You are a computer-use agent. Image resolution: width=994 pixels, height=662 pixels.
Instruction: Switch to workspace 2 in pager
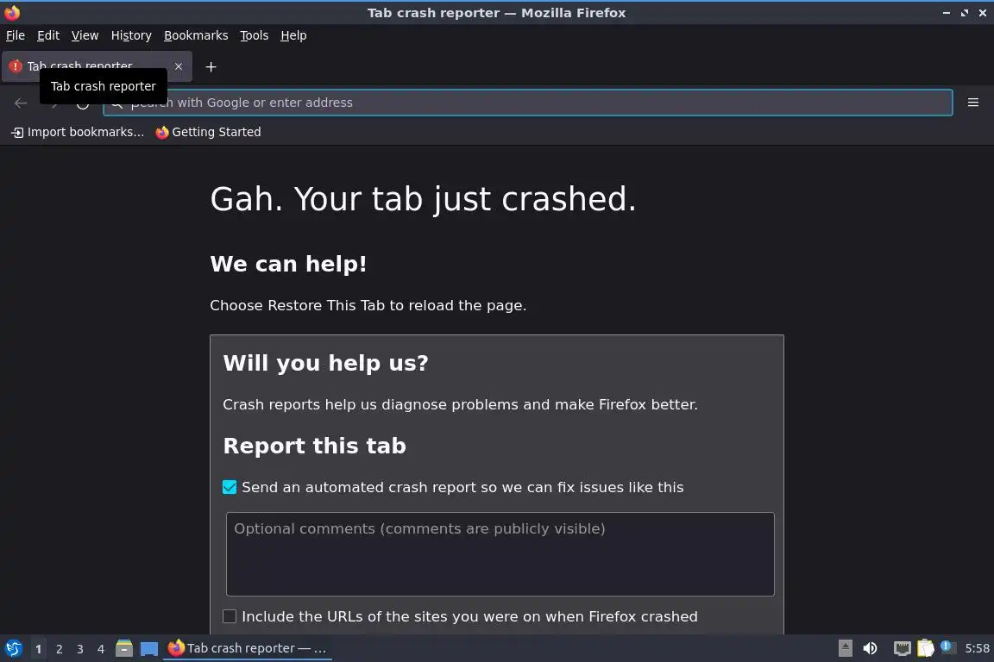click(x=60, y=649)
